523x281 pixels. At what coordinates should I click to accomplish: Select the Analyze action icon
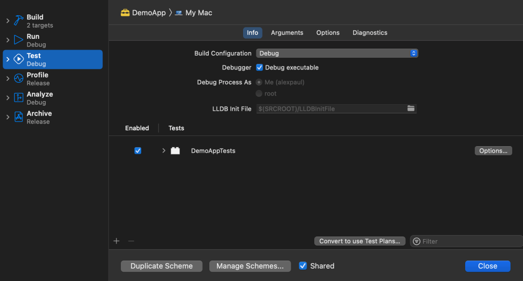coord(19,98)
